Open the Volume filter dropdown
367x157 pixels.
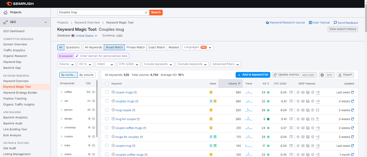pyautogui.click(x=66, y=64)
